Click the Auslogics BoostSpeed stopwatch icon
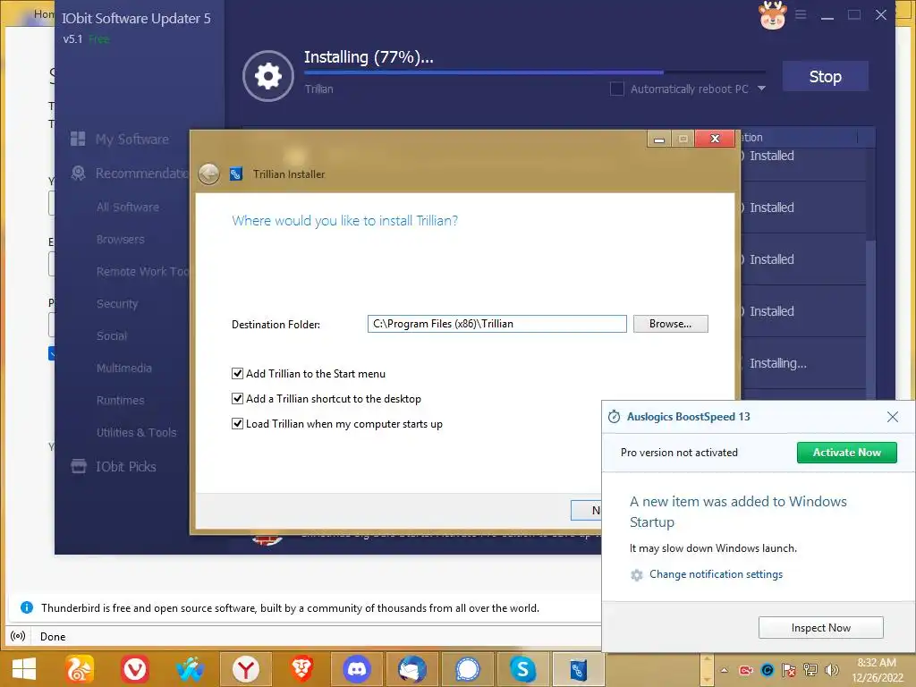This screenshot has width=916, height=687. 614,417
